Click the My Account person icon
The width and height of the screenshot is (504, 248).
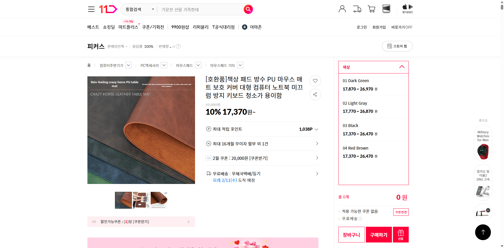pyautogui.click(x=342, y=9)
